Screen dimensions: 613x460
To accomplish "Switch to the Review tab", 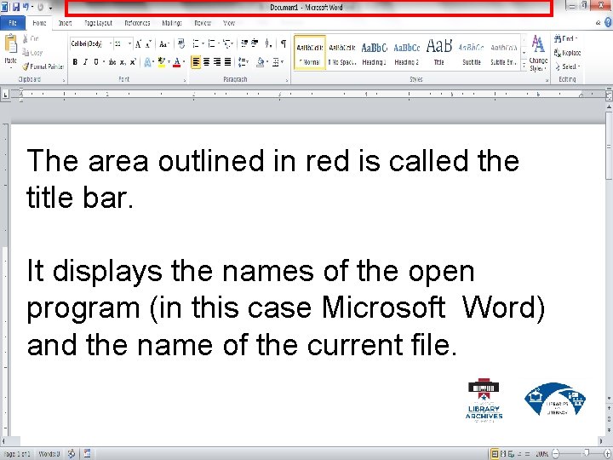I will (203, 23).
